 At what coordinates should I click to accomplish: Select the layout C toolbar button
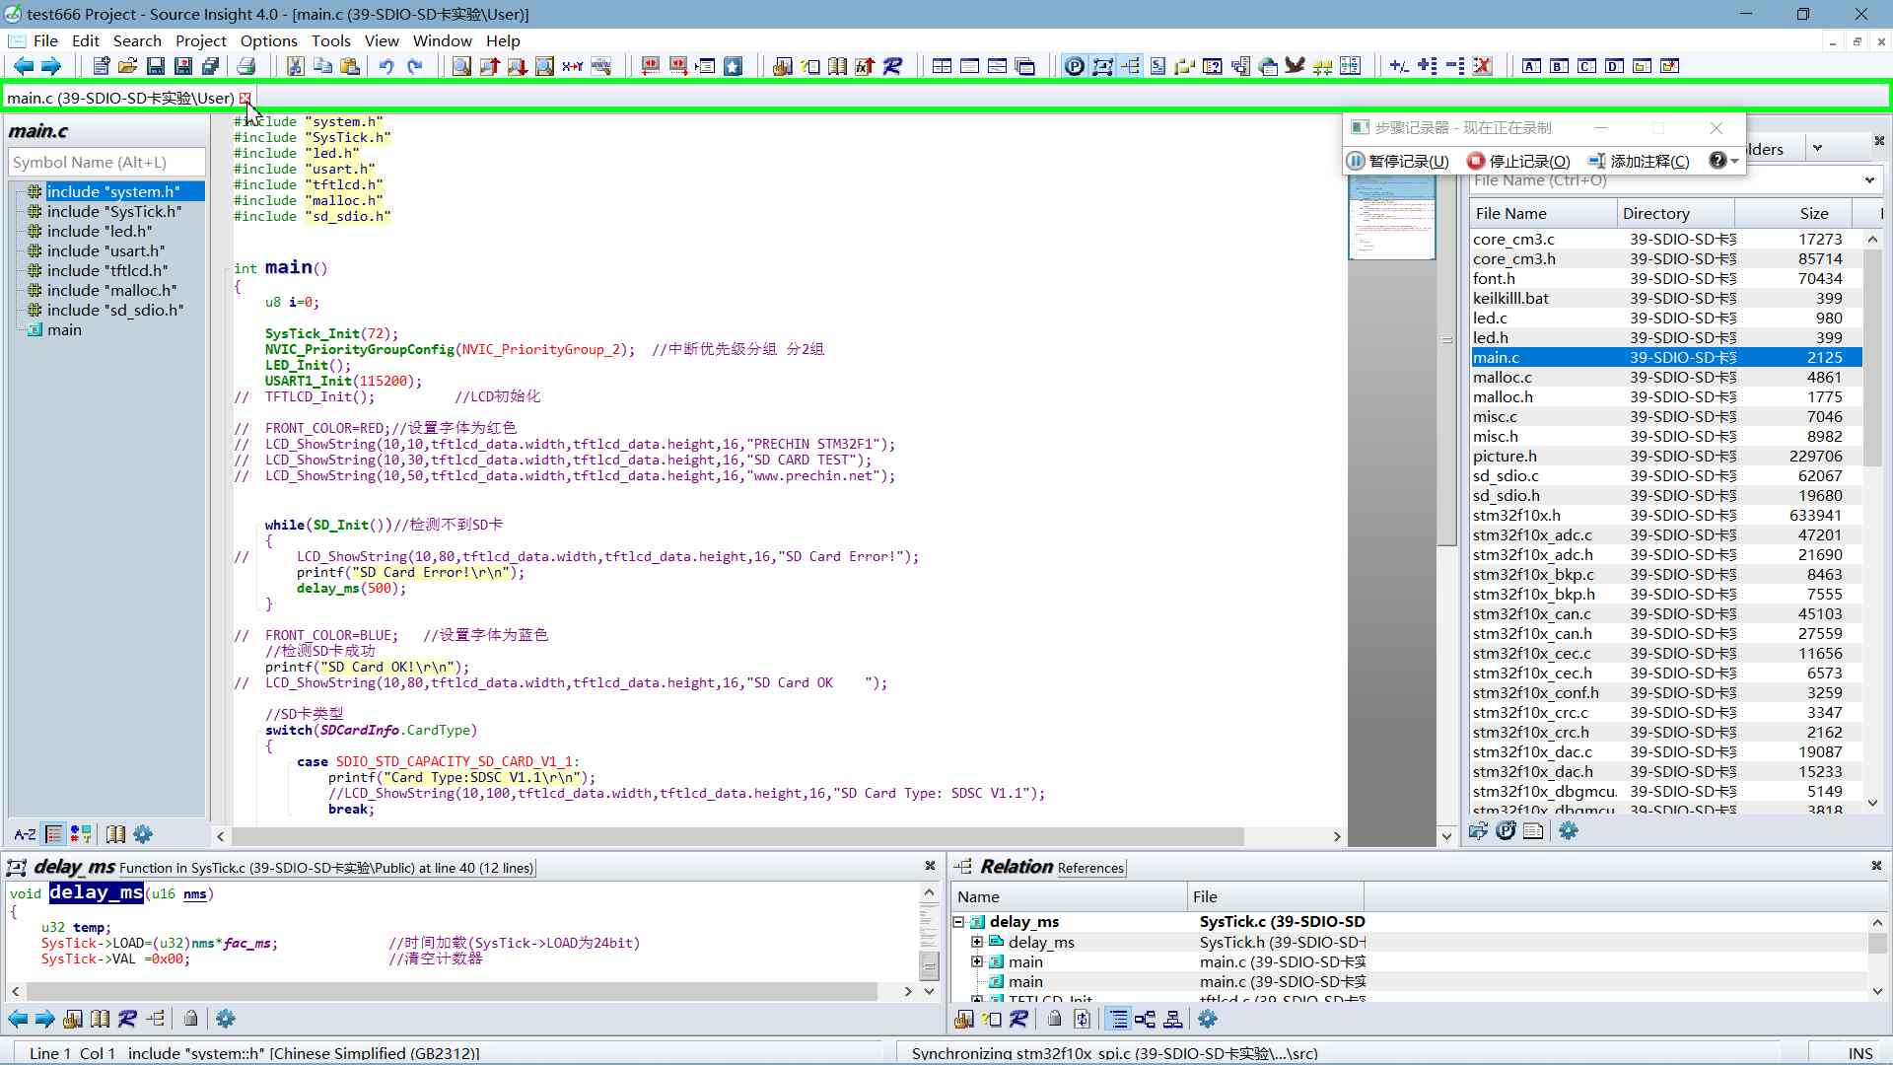coord(1586,66)
